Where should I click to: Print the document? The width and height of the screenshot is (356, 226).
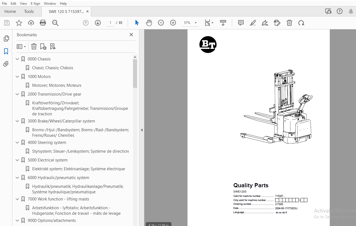click(x=43, y=23)
